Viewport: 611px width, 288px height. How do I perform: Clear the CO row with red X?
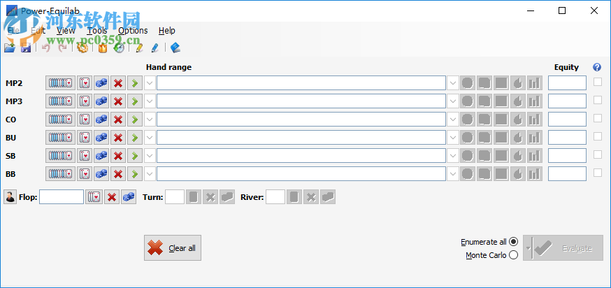(x=118, y=120)
